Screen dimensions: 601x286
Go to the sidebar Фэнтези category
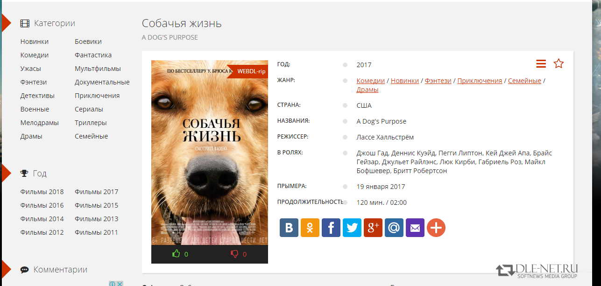34,82
